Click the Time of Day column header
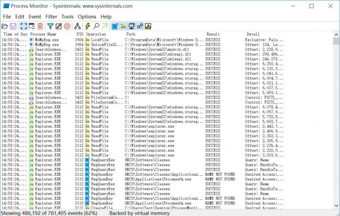Viewport: 340px width, 216px height. coord(15,34)
